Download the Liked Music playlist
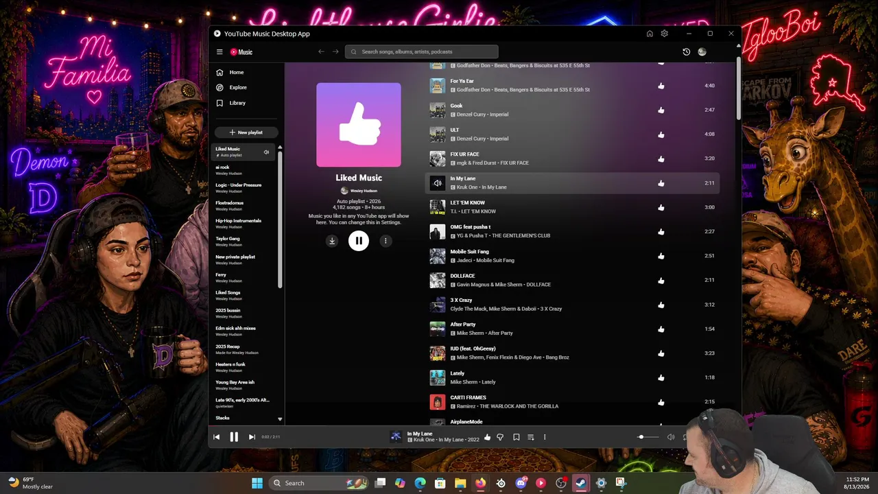The width and height of the screenshot is (878, 494). (x=332, y=241)
